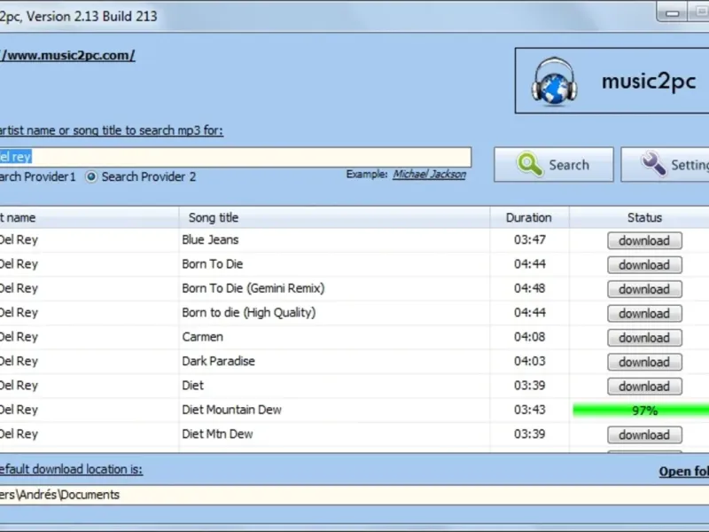
Task: Sort results by Duration column header
Action: tap(529, 217)
